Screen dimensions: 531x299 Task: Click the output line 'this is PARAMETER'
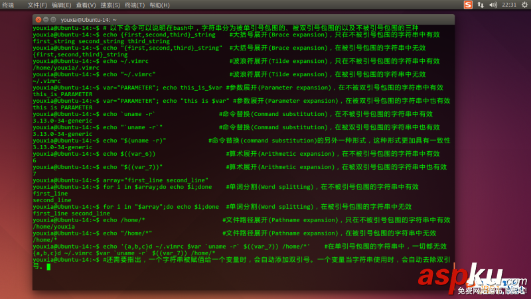click(x=62, y=107)
